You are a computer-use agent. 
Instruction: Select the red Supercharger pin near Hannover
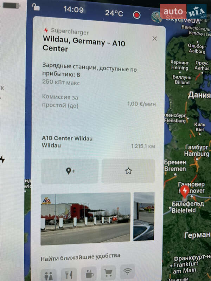point(185,192)
